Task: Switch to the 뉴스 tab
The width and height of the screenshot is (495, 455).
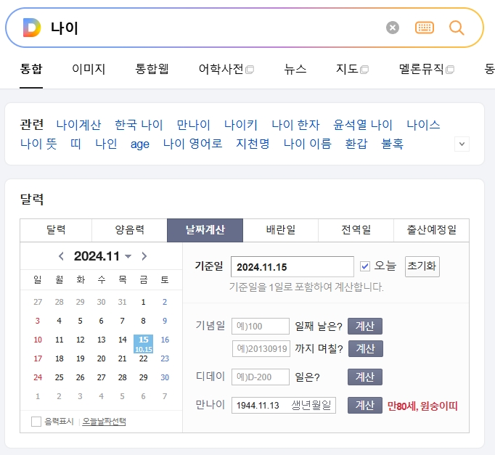Action: pos(295,69)
